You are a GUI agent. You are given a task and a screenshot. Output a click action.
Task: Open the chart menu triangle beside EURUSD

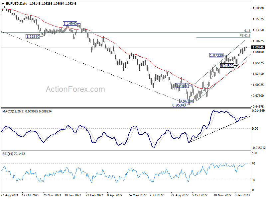click(x=3, y=4)
